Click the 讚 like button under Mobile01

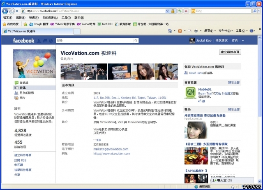202,101
